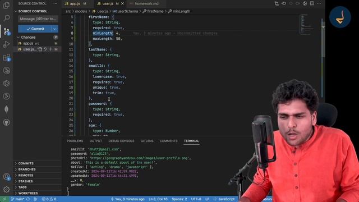
Task: Open the MongoDB leaf icon view
Action: (6, 109)
